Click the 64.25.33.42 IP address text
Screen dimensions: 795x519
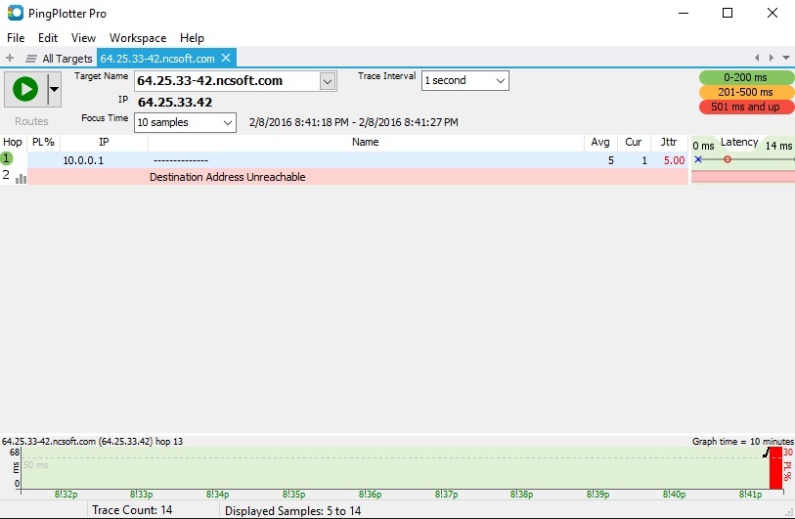tap(175, 103)
